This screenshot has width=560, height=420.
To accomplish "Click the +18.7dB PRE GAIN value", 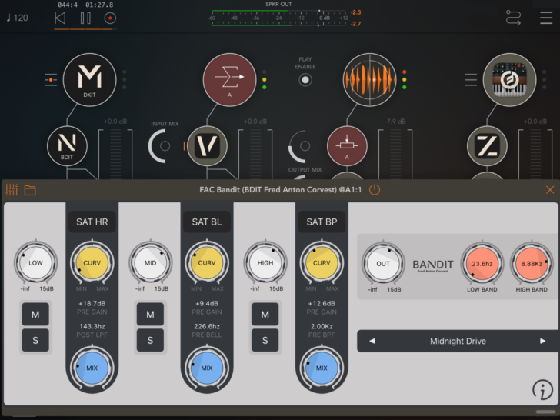I will click(x=92, y=304).
